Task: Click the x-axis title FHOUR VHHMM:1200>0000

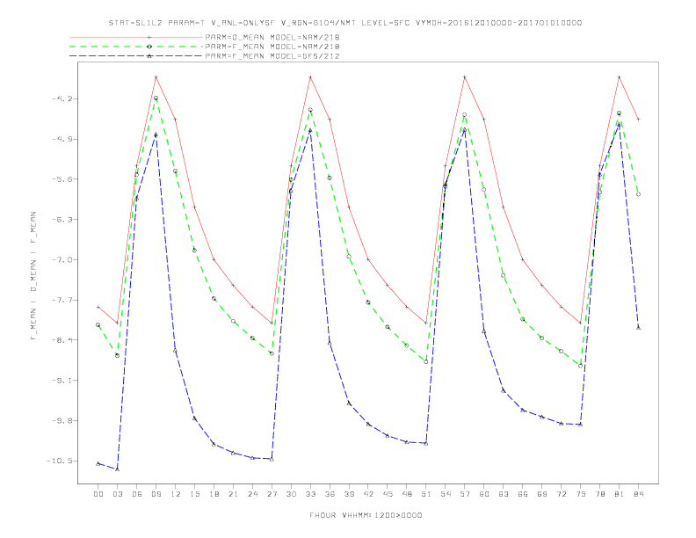Action: (366, 515)
